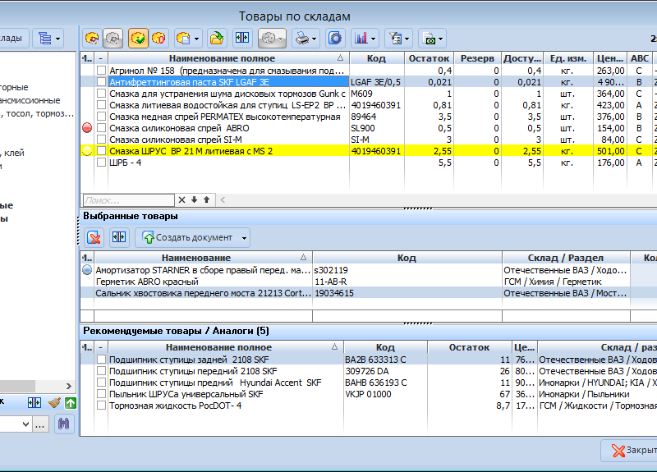Check the box for Подшипник ступицы задней 2108 SKF
This screenshot has height=472, width=657.
[101, 360]
